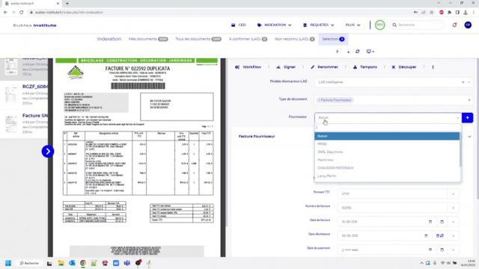Click the Découper scissors tool
Image resolution: width=479 pixels, height=269 pixels.
pyautogui.click(x=404, y=67)
